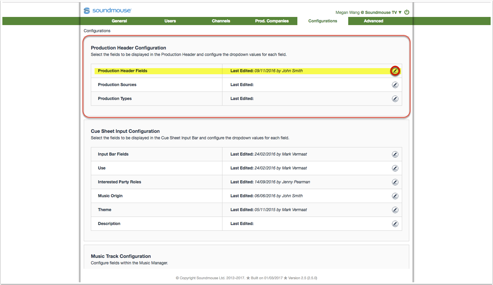Open the Music Origin edit icon
493x285 pixels.
click(x=395, y=196)
